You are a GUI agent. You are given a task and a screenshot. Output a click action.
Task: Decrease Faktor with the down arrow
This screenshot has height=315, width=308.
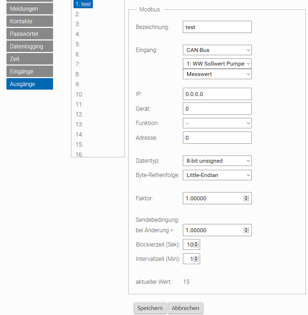pos(246,200)
